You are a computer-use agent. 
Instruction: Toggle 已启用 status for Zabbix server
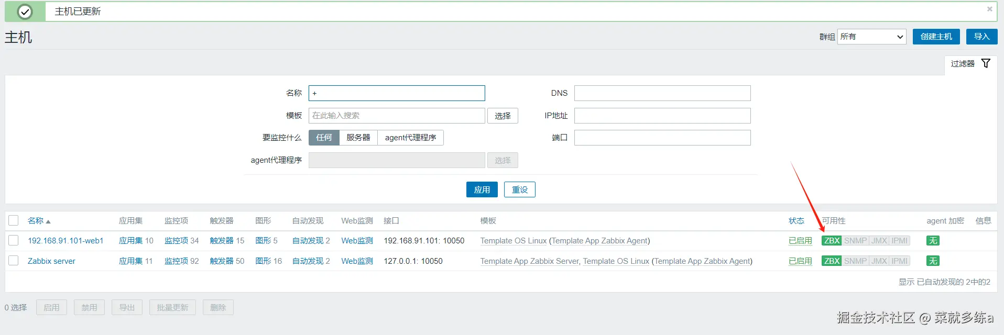800,261
